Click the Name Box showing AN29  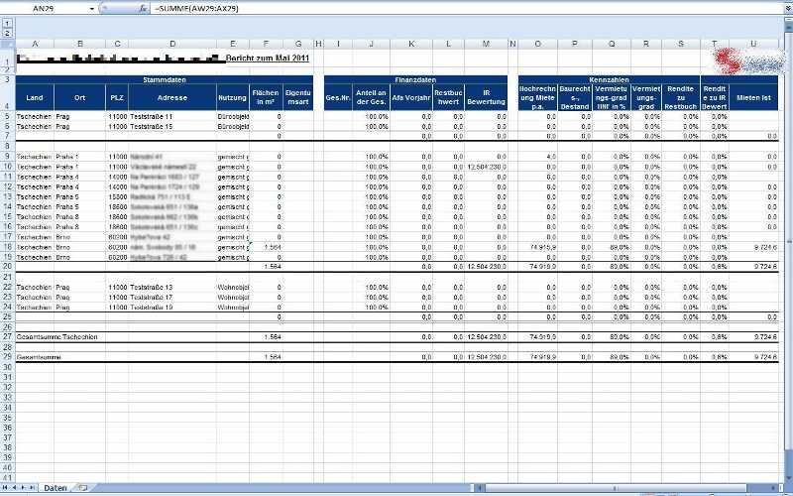[45, 9]
